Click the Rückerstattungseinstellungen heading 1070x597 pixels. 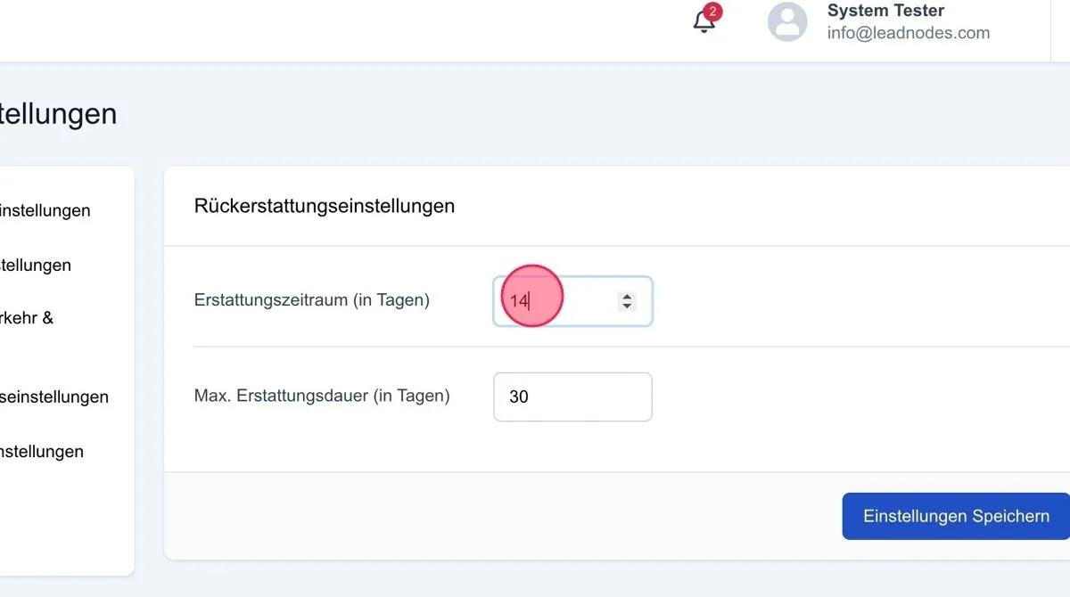click(325, 206)
